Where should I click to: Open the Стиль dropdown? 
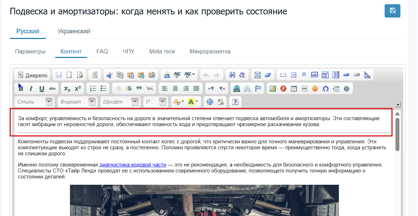pos(34,102)
